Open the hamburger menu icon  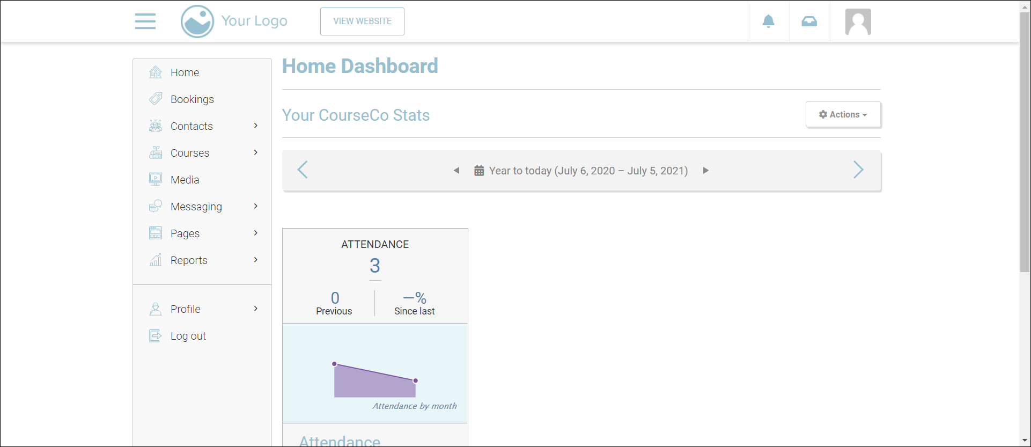click(x=145, y=21)
